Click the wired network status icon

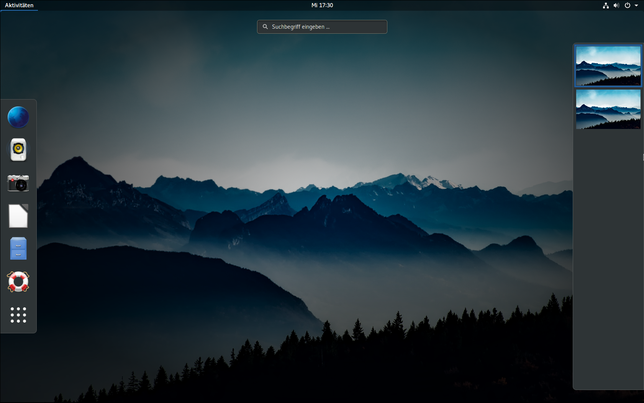point(606,5)
